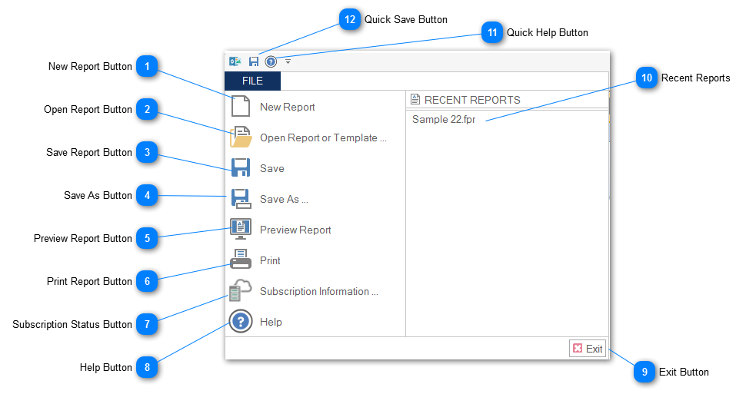Click the monitor icon for Preview Report
746x394 pixels.
tap(241, 229)
